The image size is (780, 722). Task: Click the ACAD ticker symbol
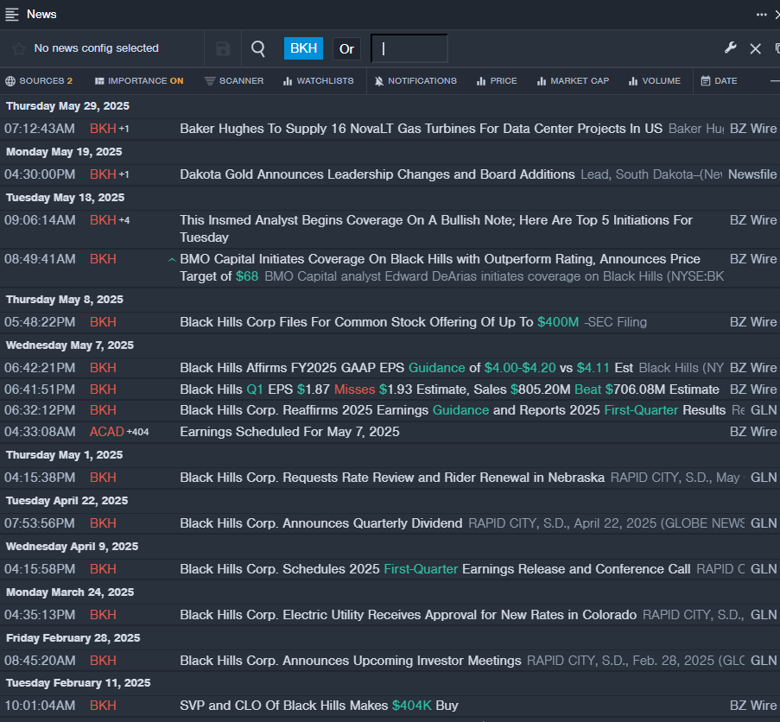coord(106,432)
